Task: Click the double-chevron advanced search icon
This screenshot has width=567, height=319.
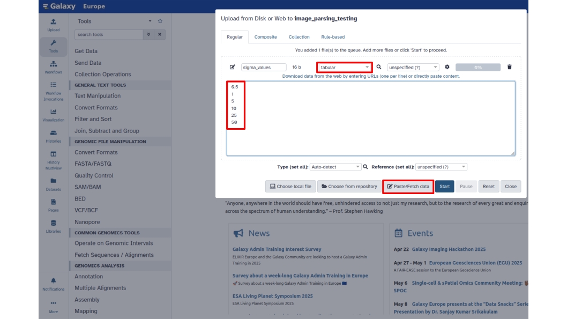Action: pos(148,34)
